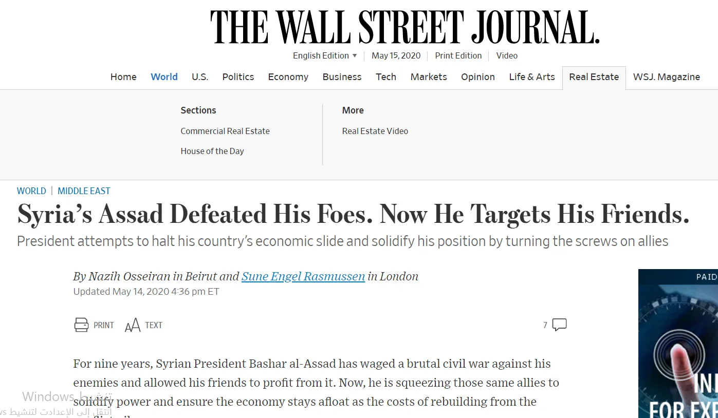718x418 pixels.
Task: Click the WORLD breadcrumb link
Action: point(31,191)
